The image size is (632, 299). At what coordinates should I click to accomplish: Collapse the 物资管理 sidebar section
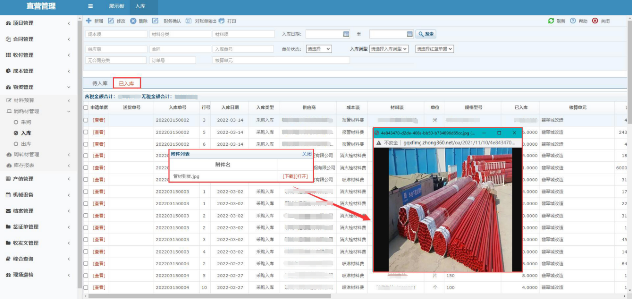pos(39,87)
